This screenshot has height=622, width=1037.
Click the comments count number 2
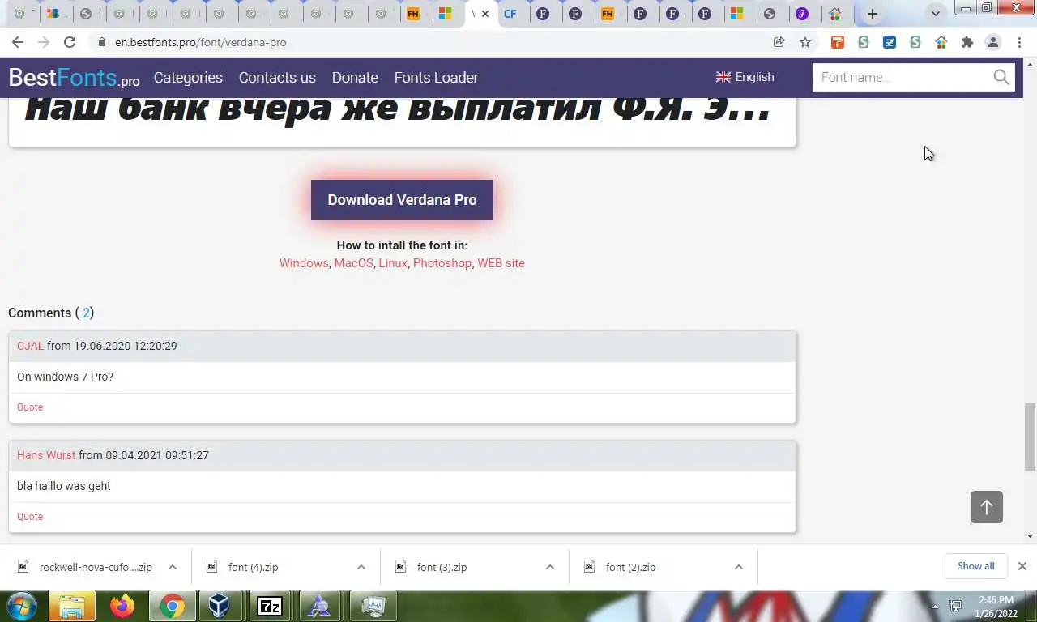coord(86,313)
